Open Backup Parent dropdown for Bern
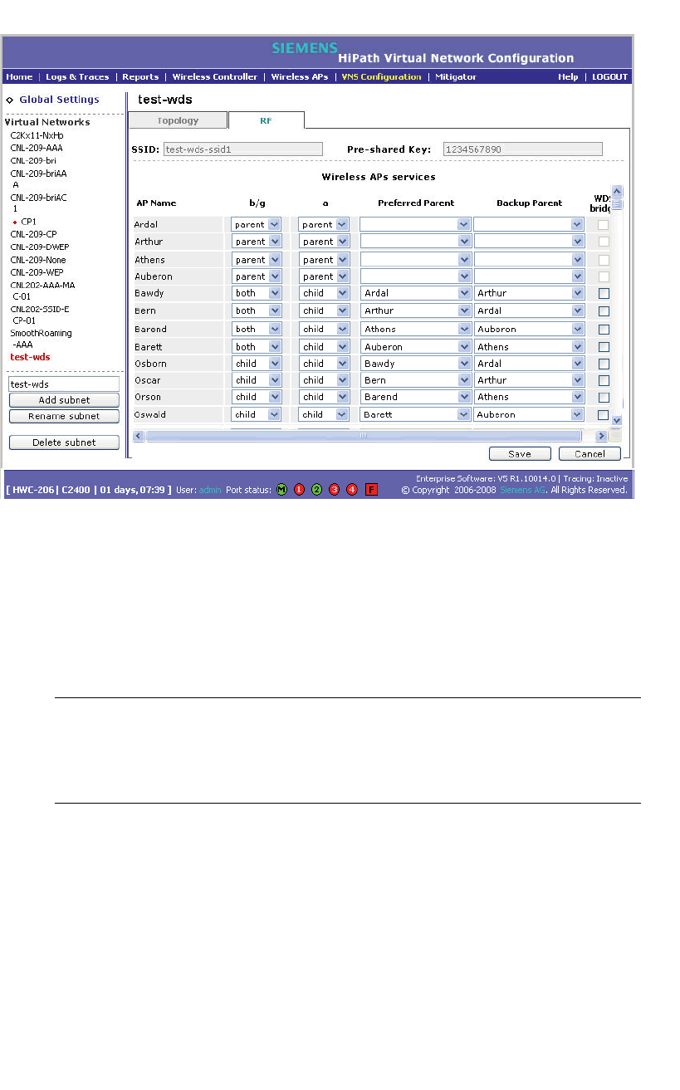Viewport: 680px width, 1090px height. pos(529,311)
